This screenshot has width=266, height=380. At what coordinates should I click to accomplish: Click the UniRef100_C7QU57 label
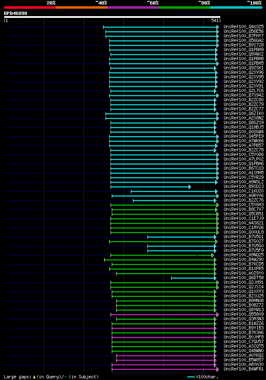244,342
